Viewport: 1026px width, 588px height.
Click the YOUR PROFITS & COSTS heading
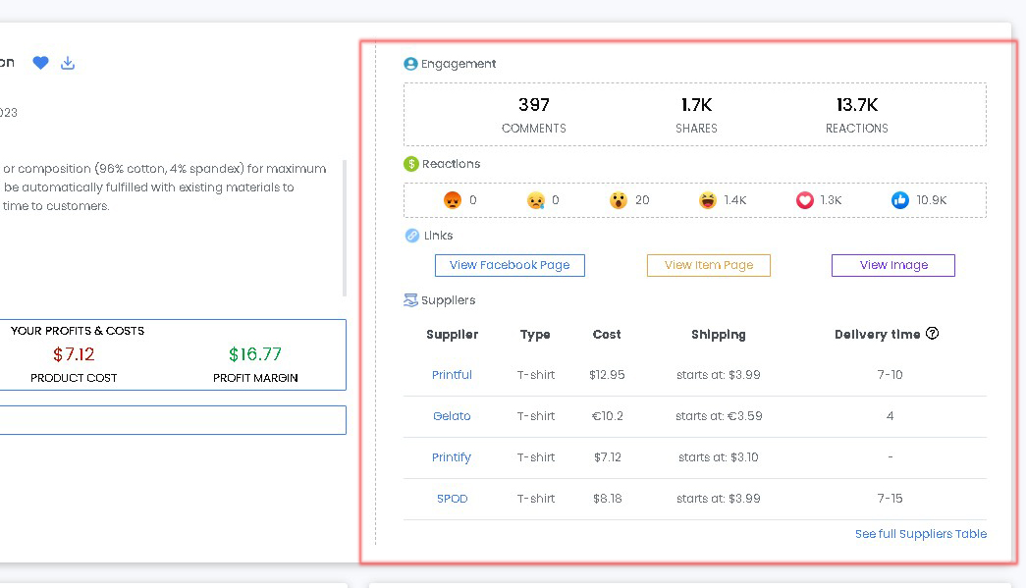point(78,331)
